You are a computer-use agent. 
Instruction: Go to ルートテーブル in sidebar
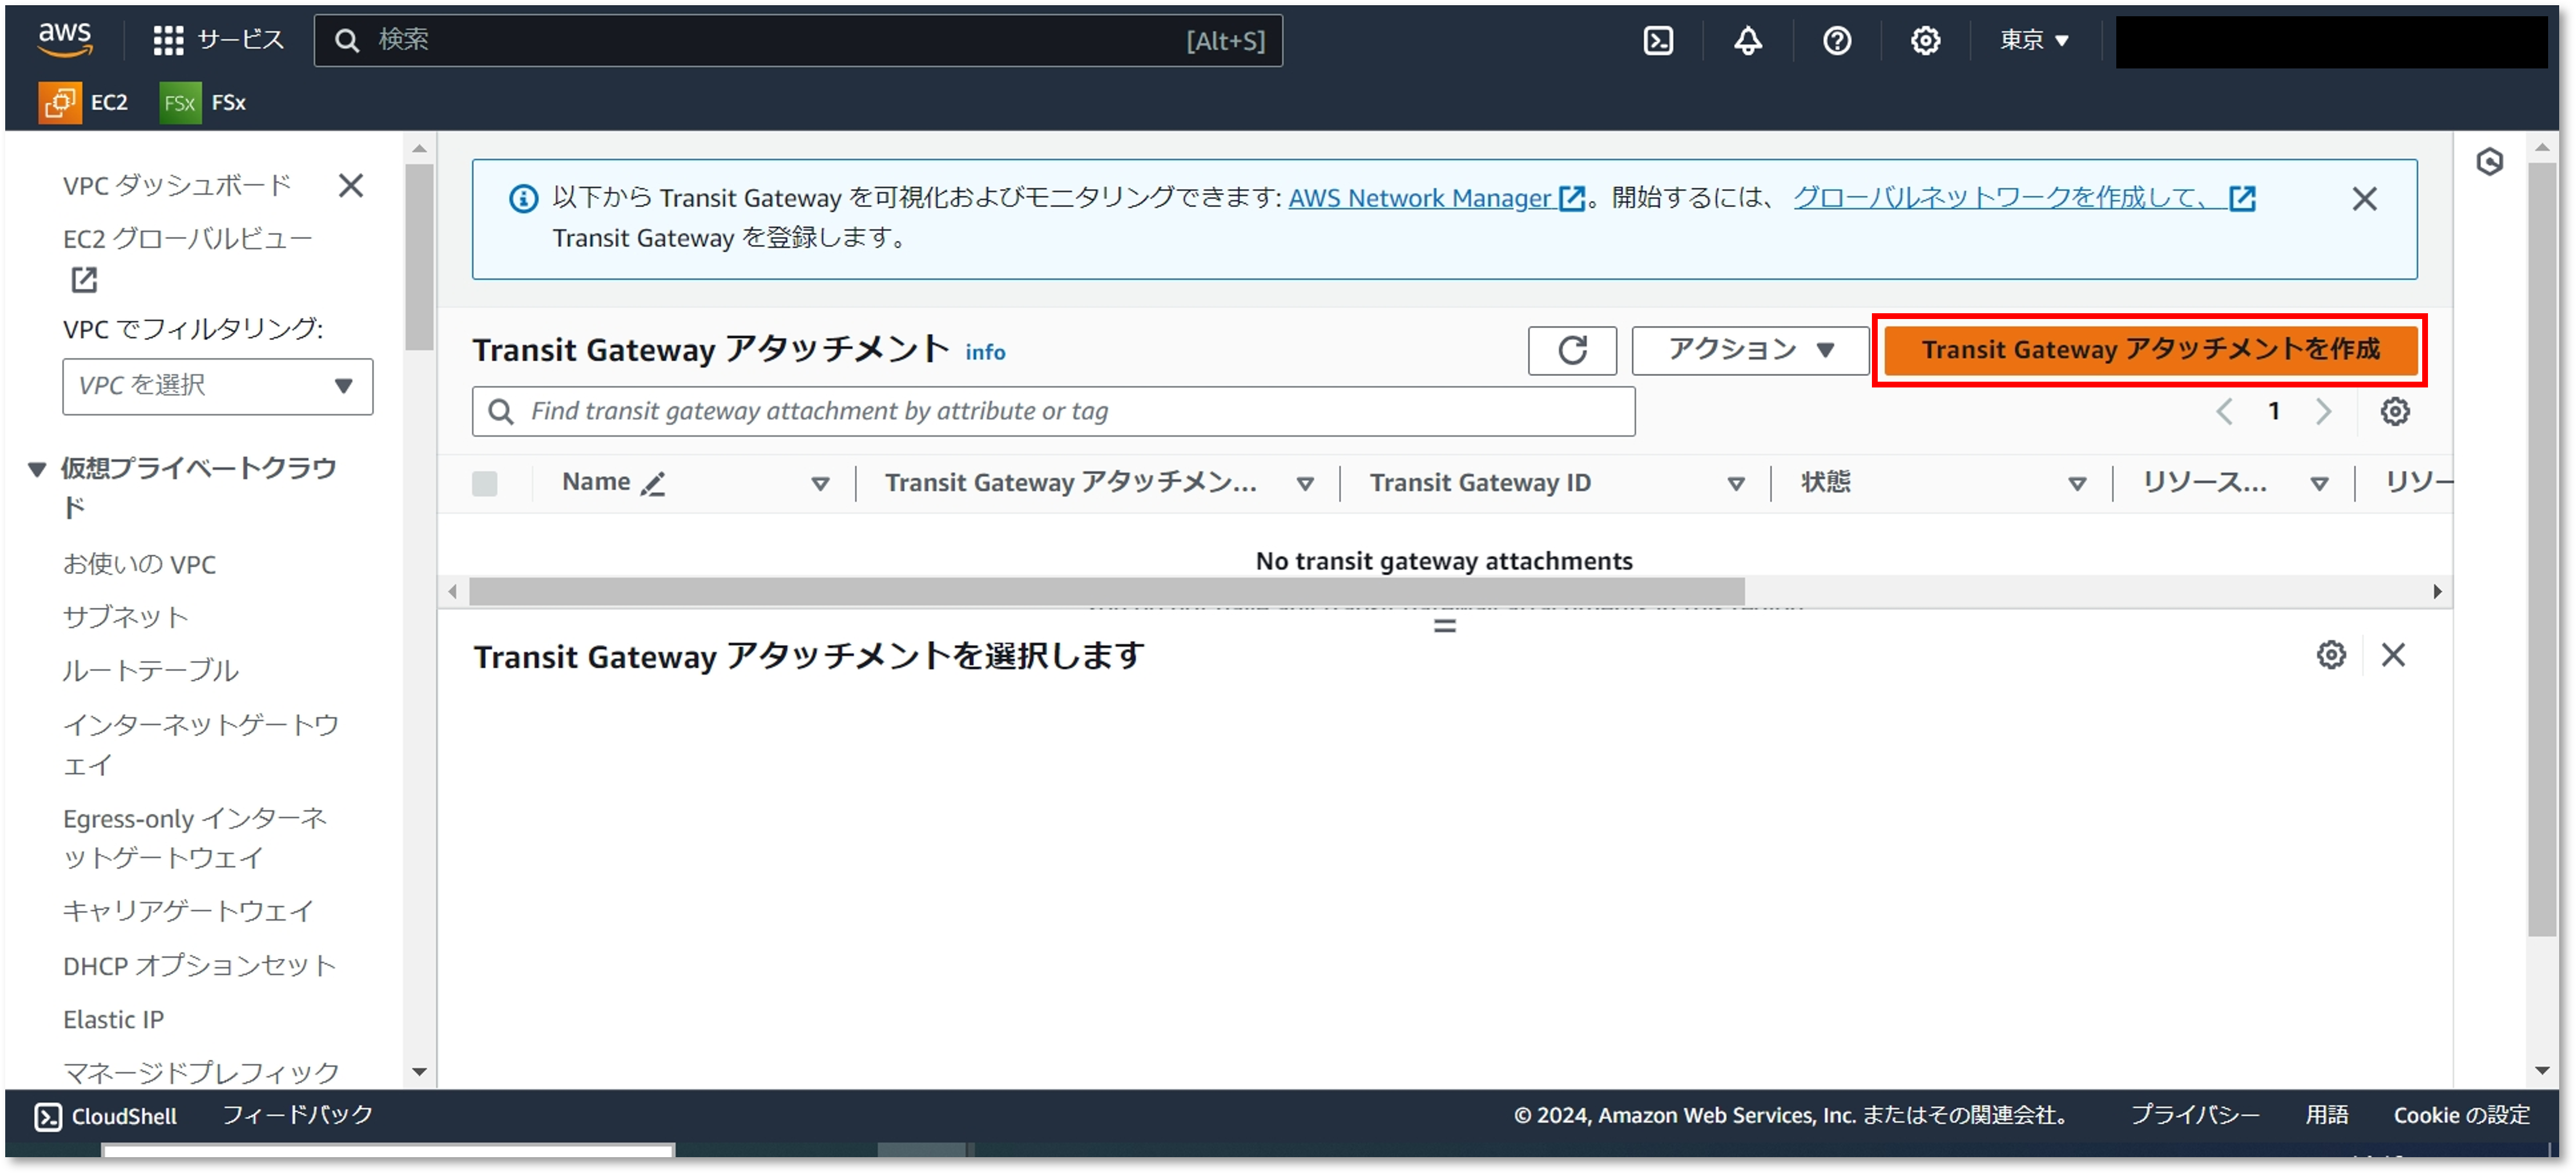click(150, 671)
